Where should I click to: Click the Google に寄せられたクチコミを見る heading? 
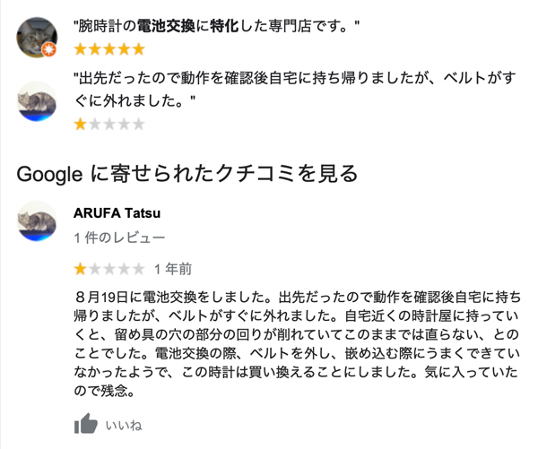(x=187, y=173)
